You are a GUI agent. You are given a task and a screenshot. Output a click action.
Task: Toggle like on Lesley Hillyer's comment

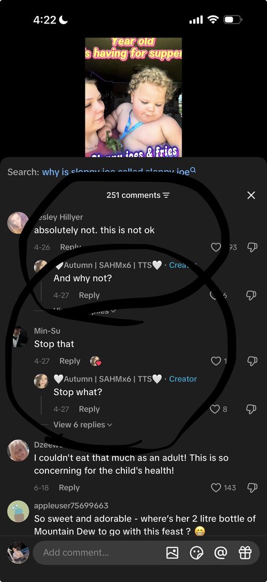(x=216, y=247)
